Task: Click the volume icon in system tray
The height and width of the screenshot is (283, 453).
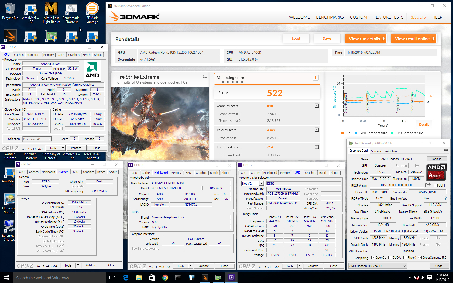Action: (x=423, y=278)
